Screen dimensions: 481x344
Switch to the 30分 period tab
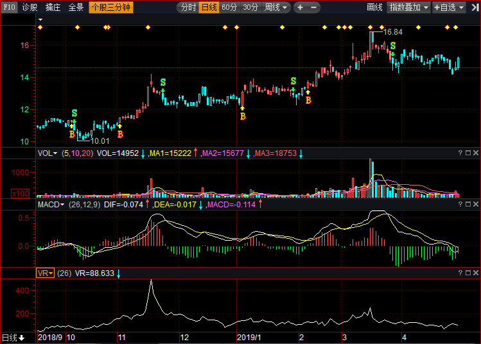tap(250, 7)
